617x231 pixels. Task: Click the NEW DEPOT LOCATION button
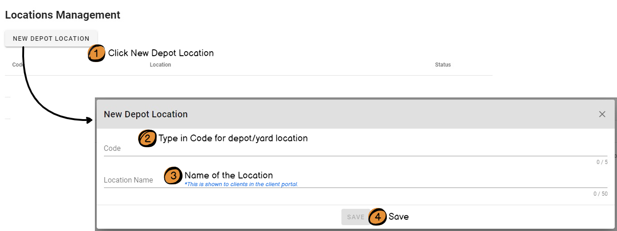coord(51,38)
